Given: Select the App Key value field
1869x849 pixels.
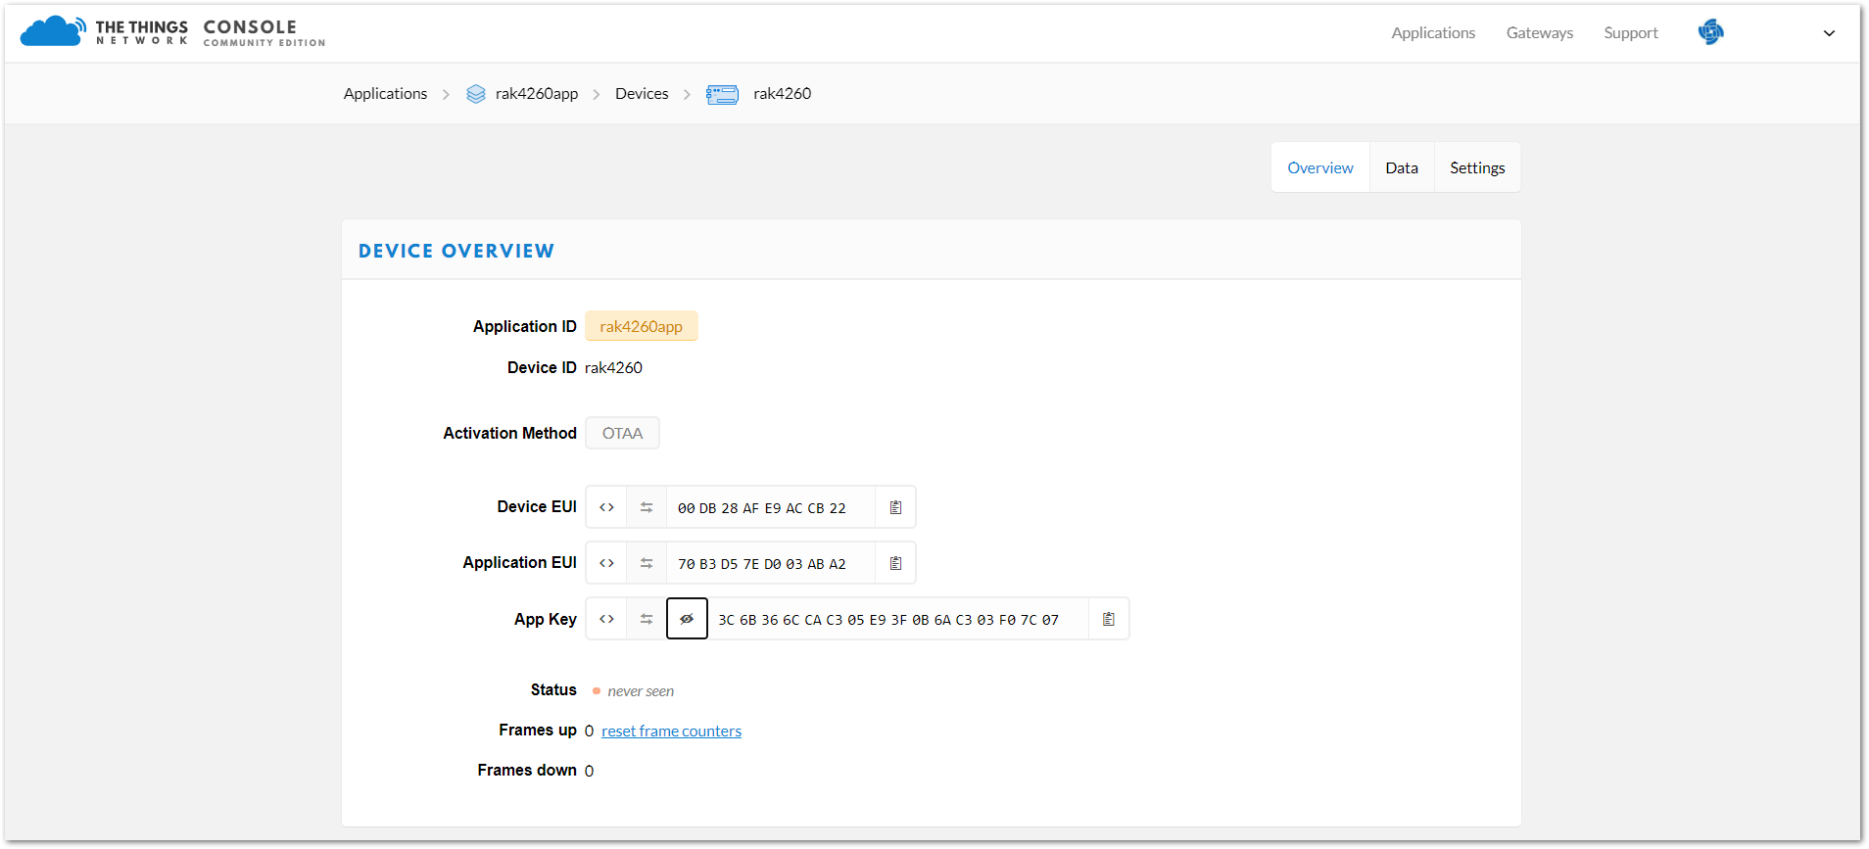Looking at the screenshot, I should (898, 619).
